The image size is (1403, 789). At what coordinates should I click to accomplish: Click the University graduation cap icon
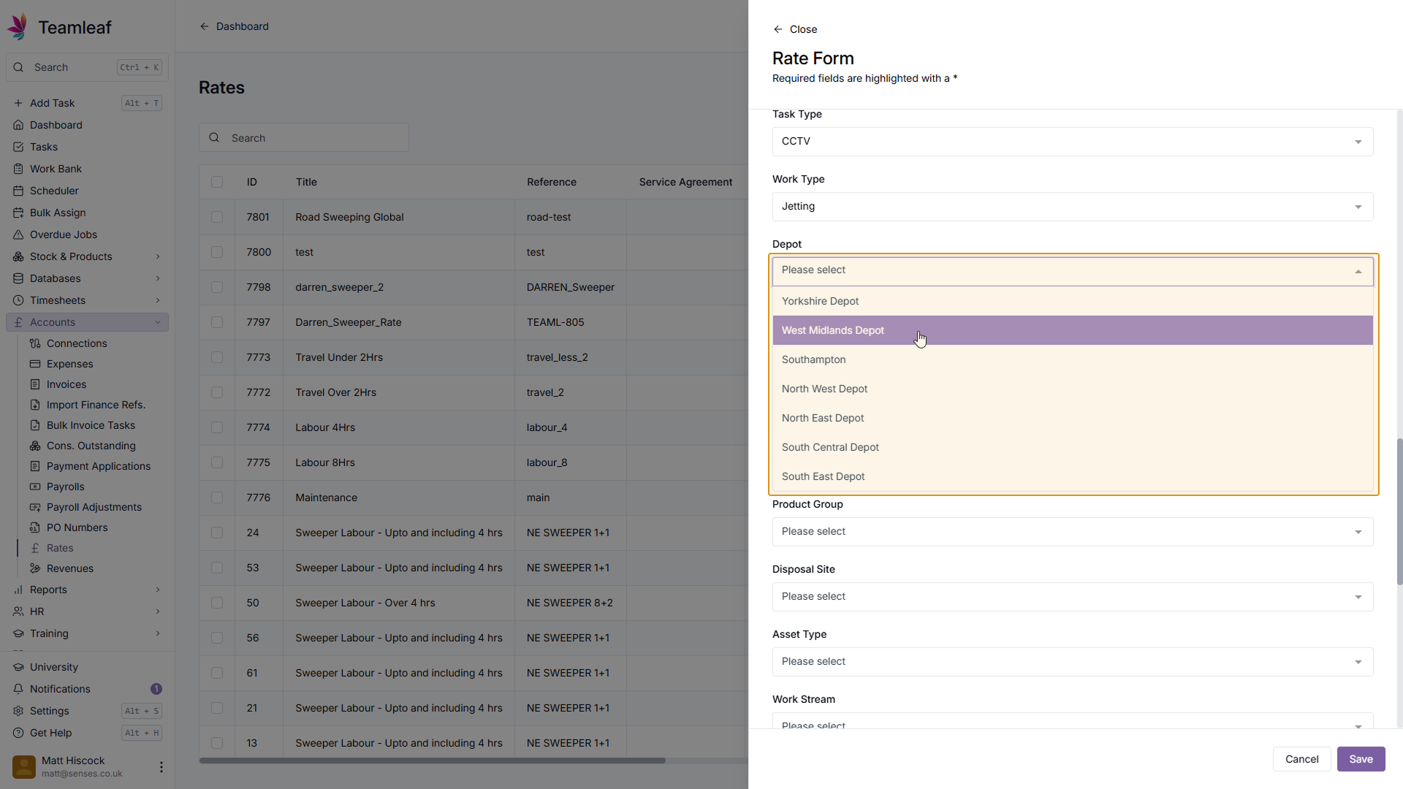pyautogui.click(x=18, y=667)
